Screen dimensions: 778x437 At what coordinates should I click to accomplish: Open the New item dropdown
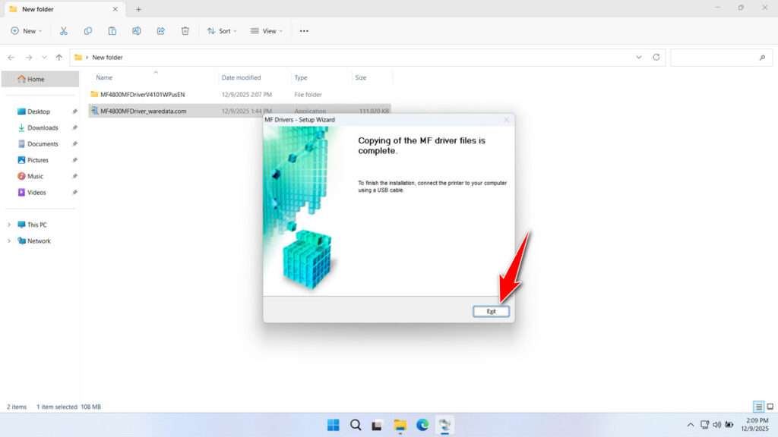(x=26, y=31)
